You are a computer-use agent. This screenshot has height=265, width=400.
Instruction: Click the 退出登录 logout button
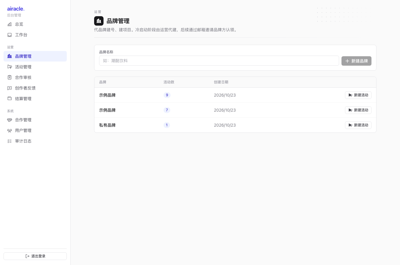coord(35,256)
